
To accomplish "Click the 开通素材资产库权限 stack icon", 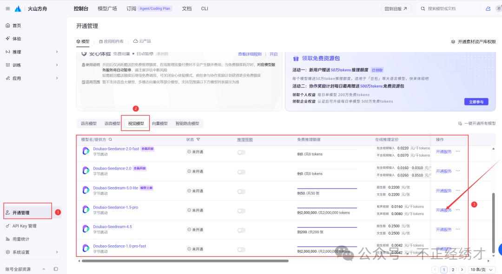I will point(453,42).
